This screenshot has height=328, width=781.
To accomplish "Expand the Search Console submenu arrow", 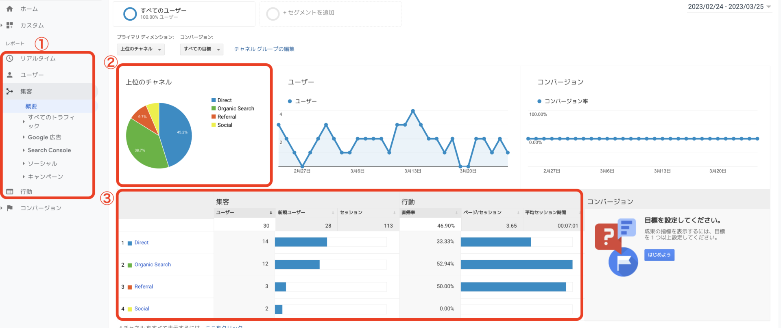I will [24, 150].
